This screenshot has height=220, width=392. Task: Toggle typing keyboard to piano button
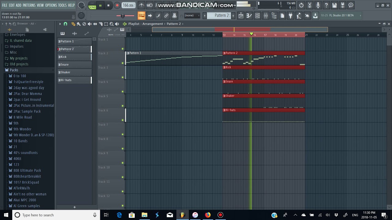point(141,16)
